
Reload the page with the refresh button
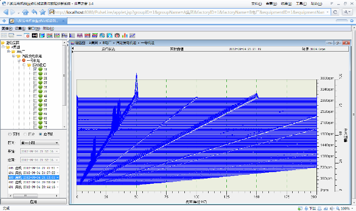point(335,12)
